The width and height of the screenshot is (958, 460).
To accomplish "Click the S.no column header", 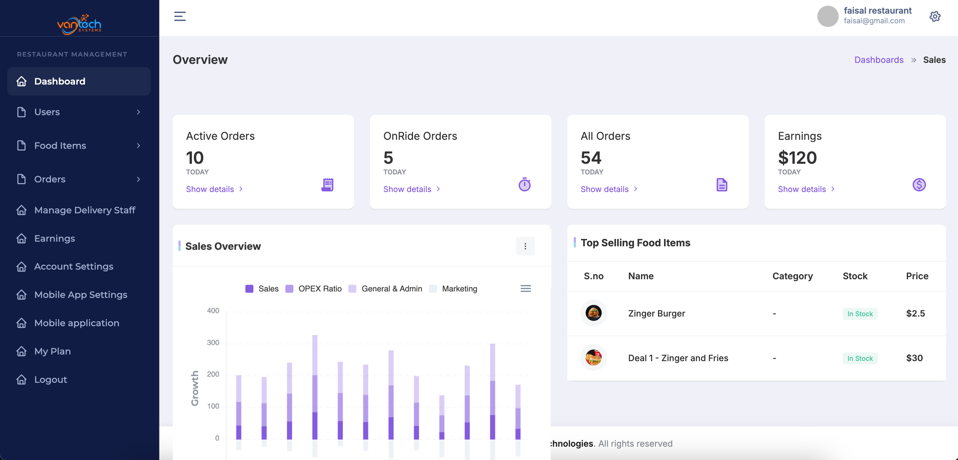I will (x=594, y=276).
